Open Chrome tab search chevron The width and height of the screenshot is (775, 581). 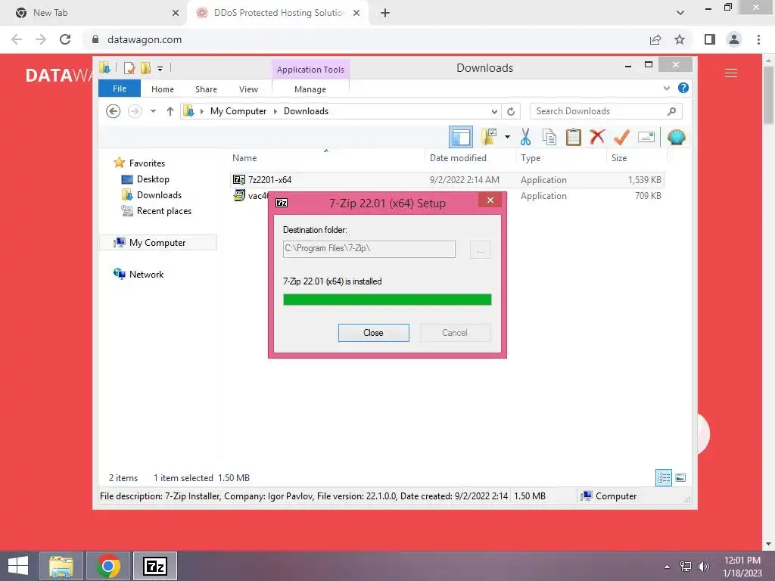[x=680, y=13]
